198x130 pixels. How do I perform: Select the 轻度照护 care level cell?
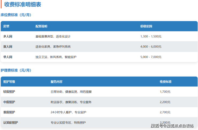(9, 92)
